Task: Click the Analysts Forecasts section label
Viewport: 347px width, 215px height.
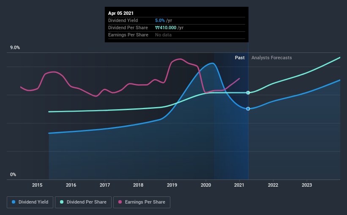Action: click(x=271, y=58)
